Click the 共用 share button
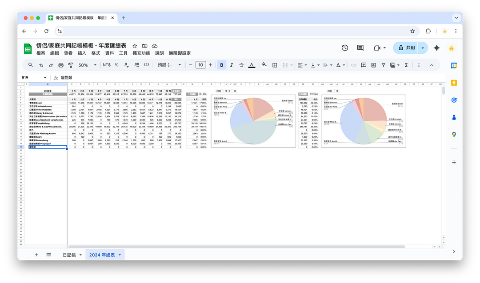The image size is (480, 283). [405, 48]
